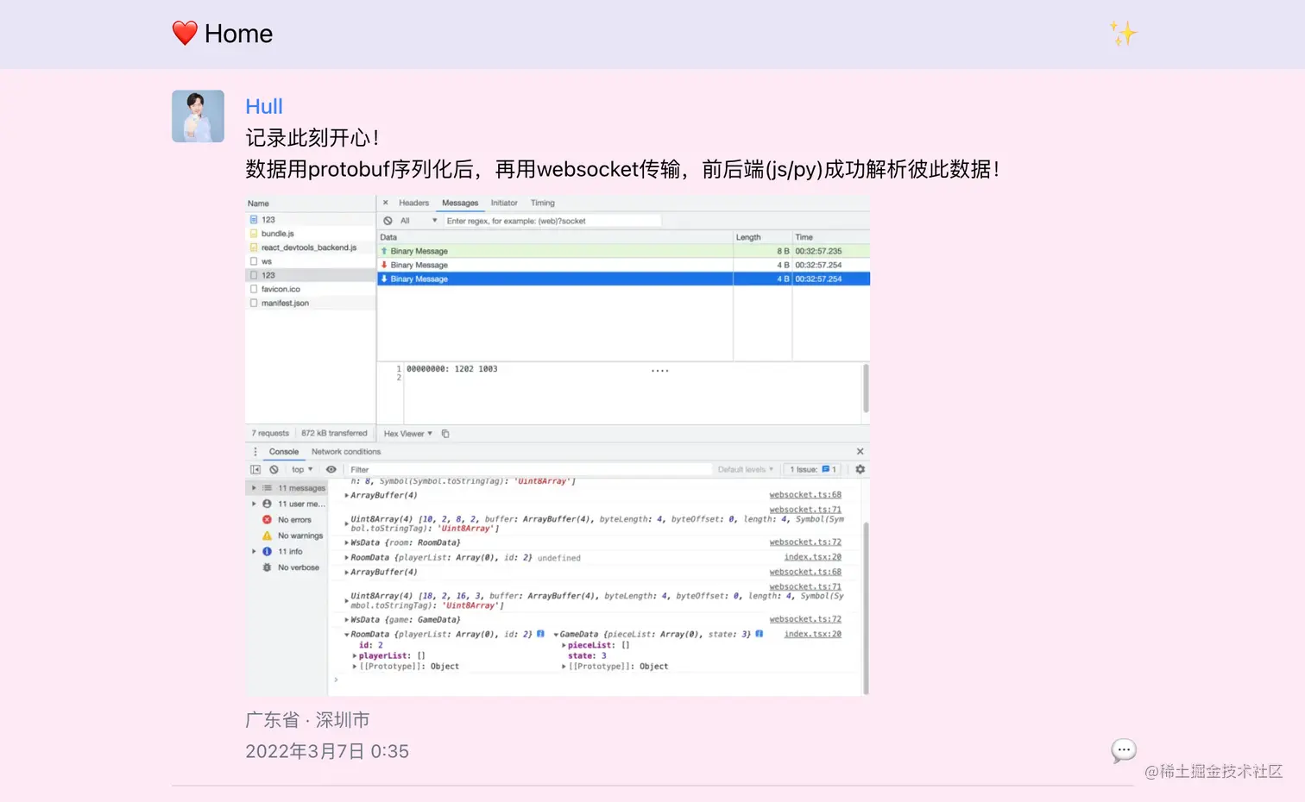Click the post location text 广东省 · 深圳市
The height and width of the screenshot is (802, 1305).
point(307,720)
